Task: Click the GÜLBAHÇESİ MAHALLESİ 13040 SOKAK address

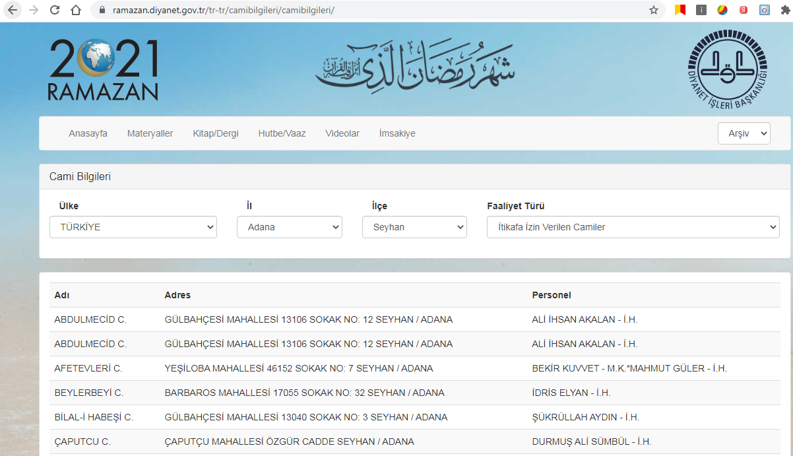Action: point(306,417)
